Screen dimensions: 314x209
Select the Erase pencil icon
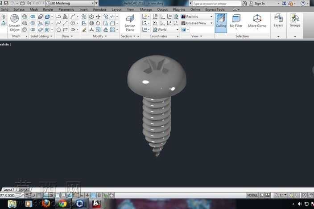(x=84, y=30)
